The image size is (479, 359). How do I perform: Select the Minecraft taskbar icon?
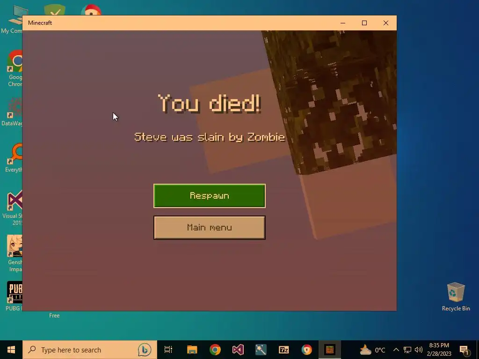pyautogui.click(x=330, y=350)
